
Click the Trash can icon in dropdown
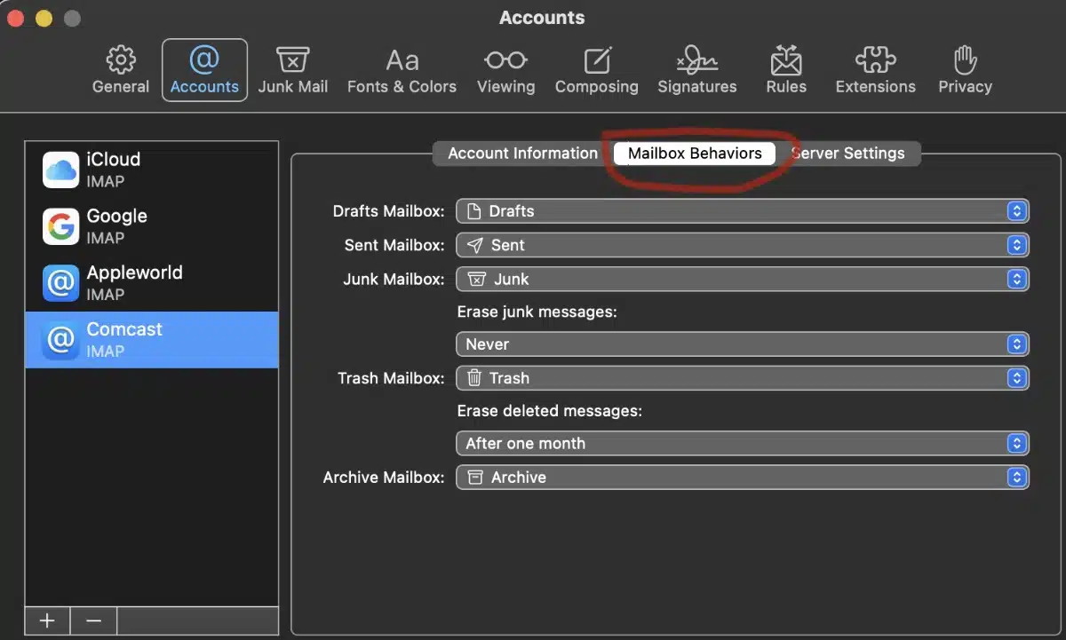point(474,378)
